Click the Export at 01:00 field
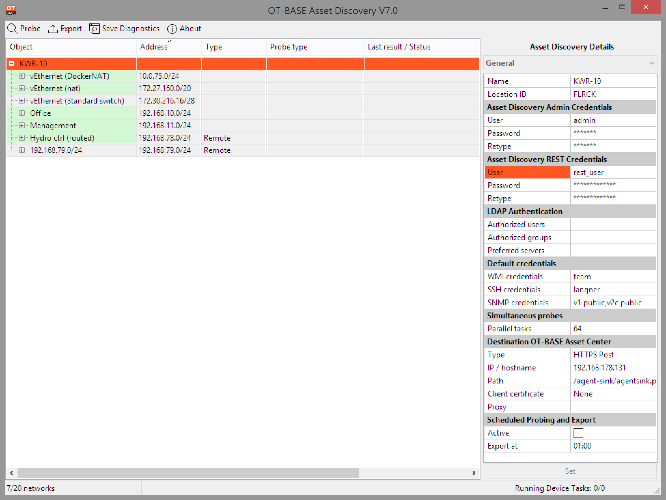666x500 pixels. coord(613,446)
